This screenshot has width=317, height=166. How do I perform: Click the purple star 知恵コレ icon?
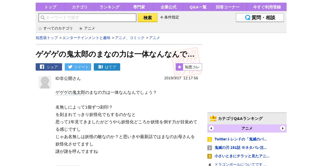pos(179,67)
